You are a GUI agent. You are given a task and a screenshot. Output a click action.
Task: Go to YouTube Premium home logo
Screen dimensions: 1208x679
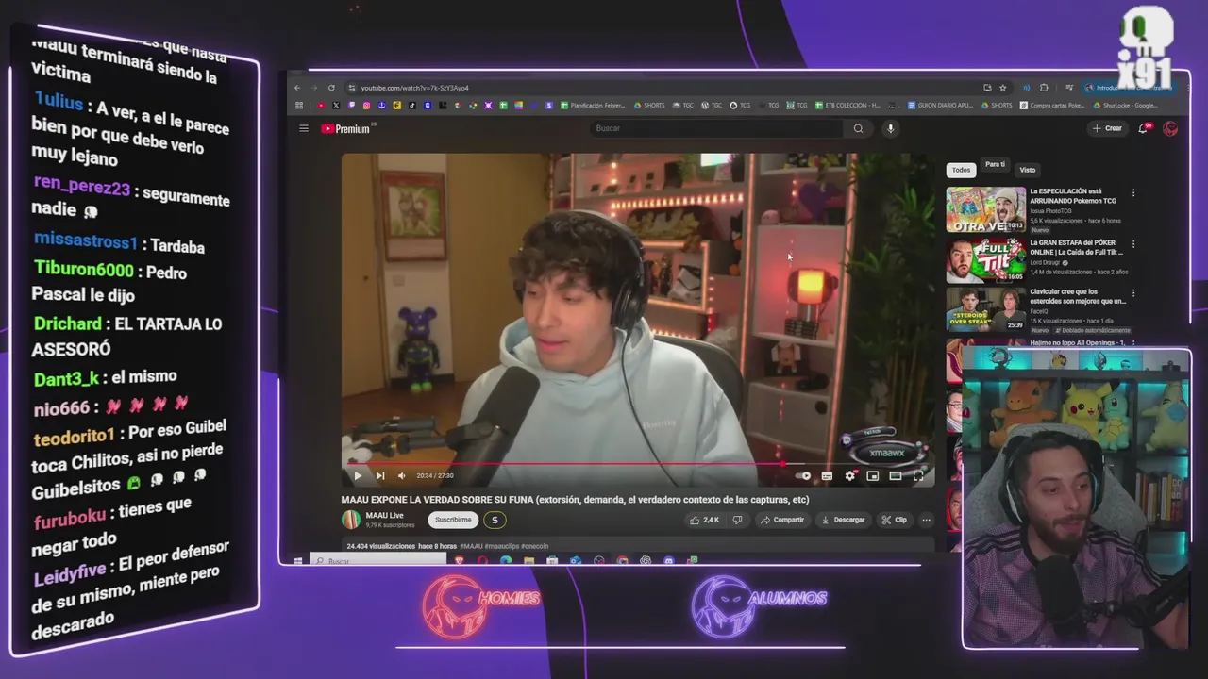coord(345,128)
